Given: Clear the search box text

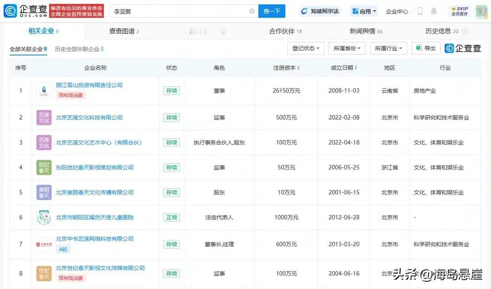Looking at the screenshot, I should point(252,11).
